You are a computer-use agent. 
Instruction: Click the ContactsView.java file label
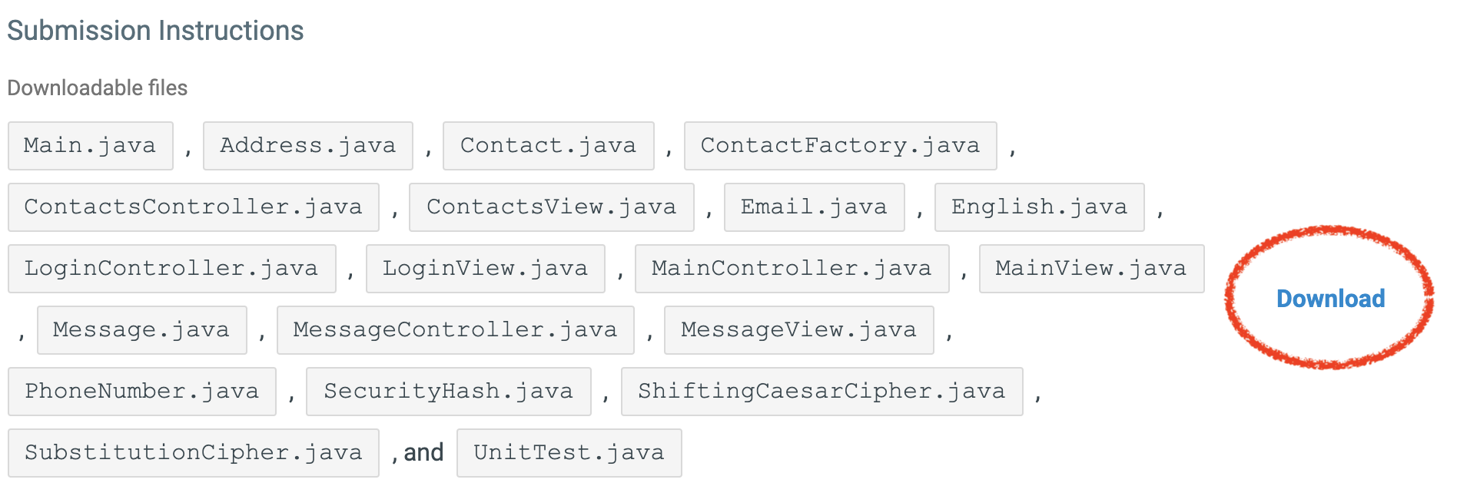point(551,207)
